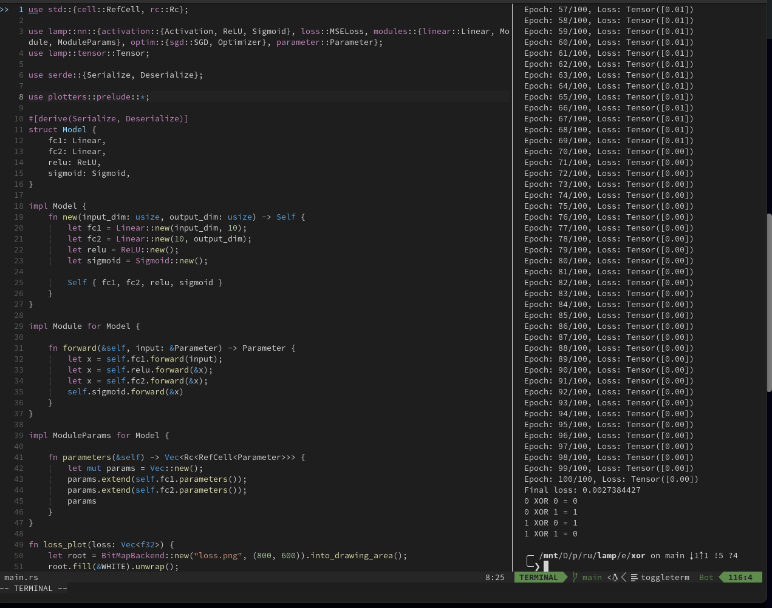The width and height of the screenshot is (772, 608).
Task: Click 'on main ↓1↑1 !5 ?4' git status text
Action: [694, 555]
